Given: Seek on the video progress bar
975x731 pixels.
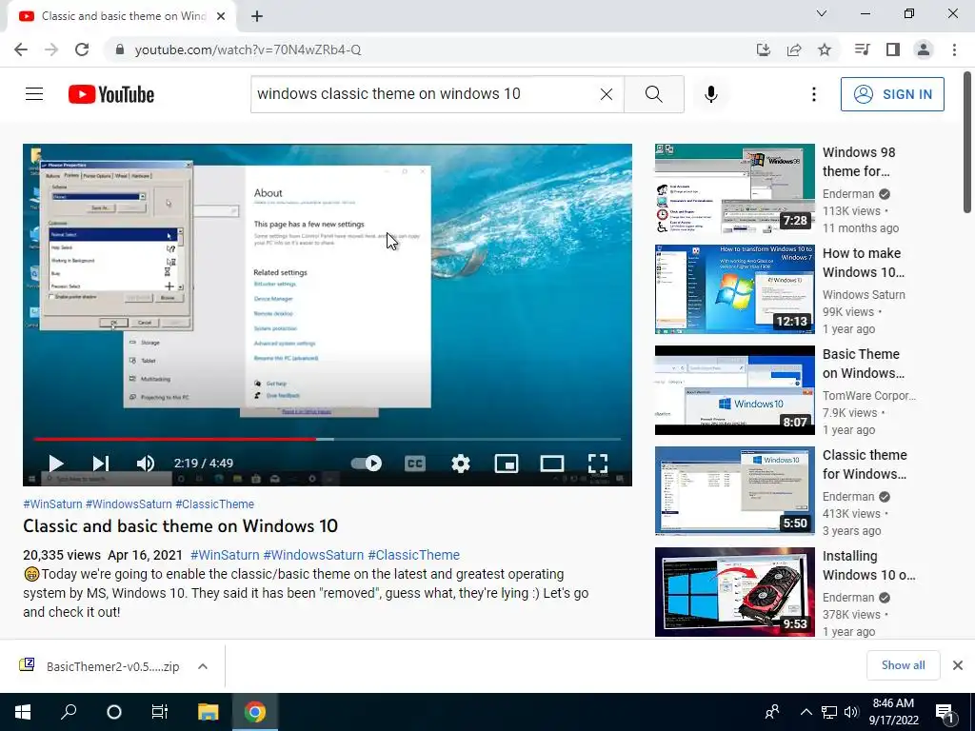Looking at the screenshot, I should point(328,439).
